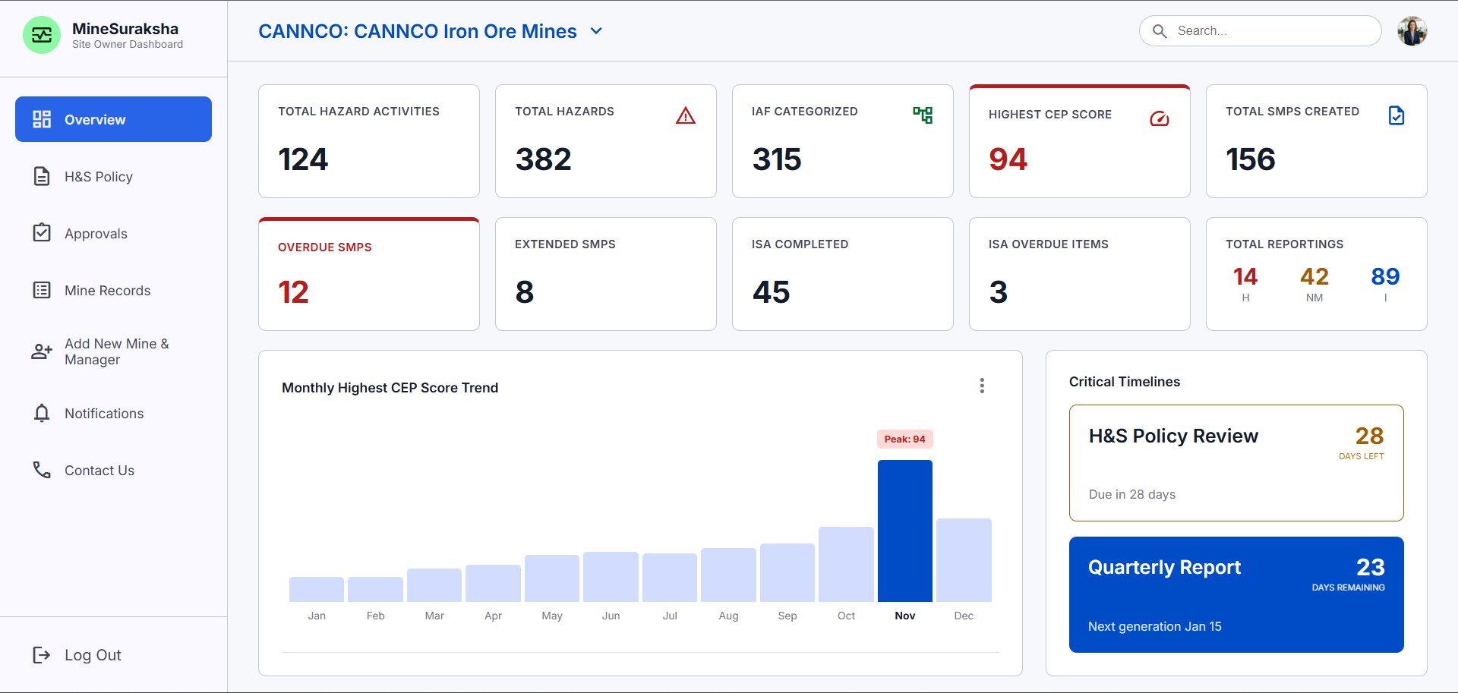Open the user profile avatar
The width and height of the screenshot is (1458, 693).
(x=1412, y=31)
